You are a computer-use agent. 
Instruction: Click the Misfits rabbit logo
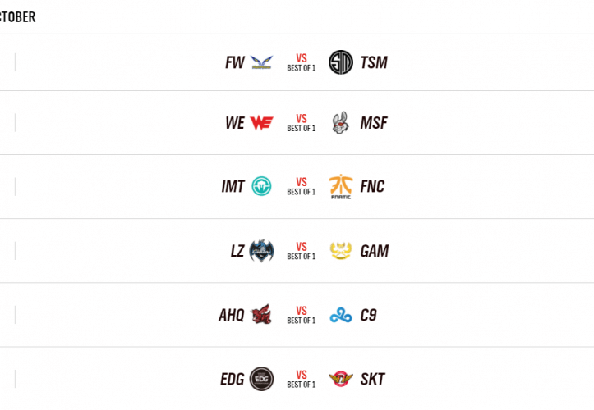click(340, 123)
